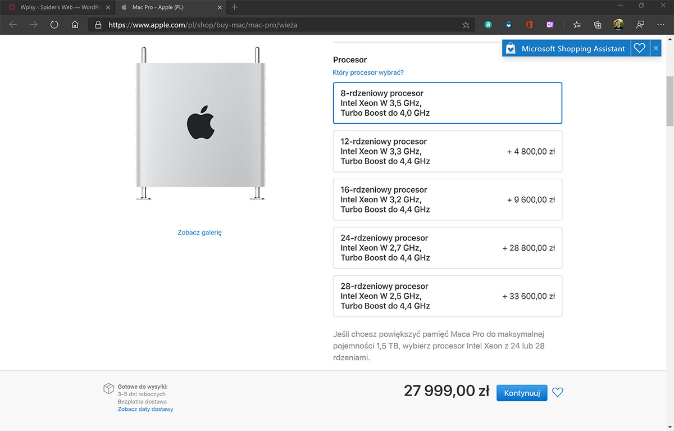
Task: Open the Collections icon
Action: tap(598, 25)
